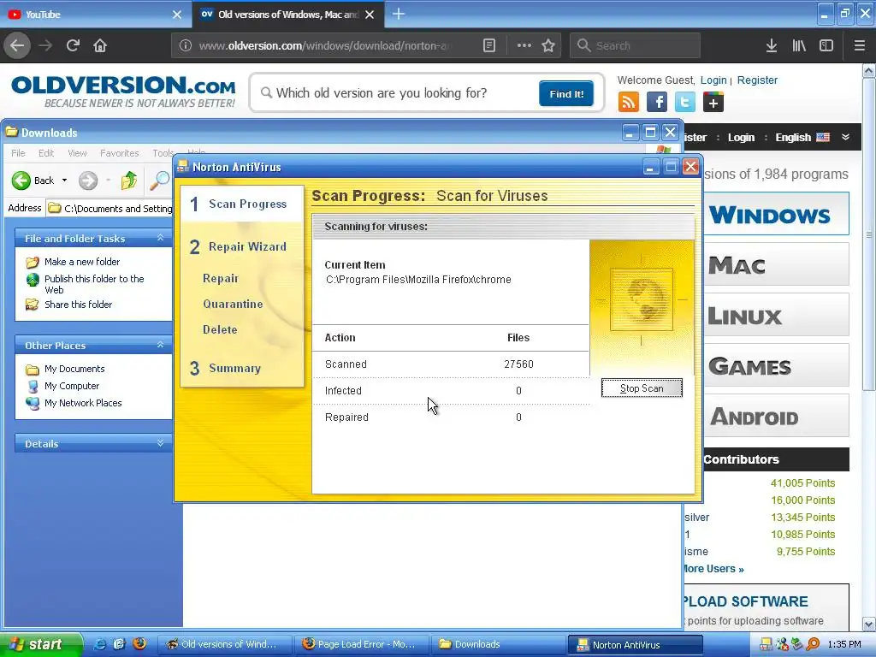876x657 pixels.
Task: Open My Computer in Other Places
Action: pos(72,386)
